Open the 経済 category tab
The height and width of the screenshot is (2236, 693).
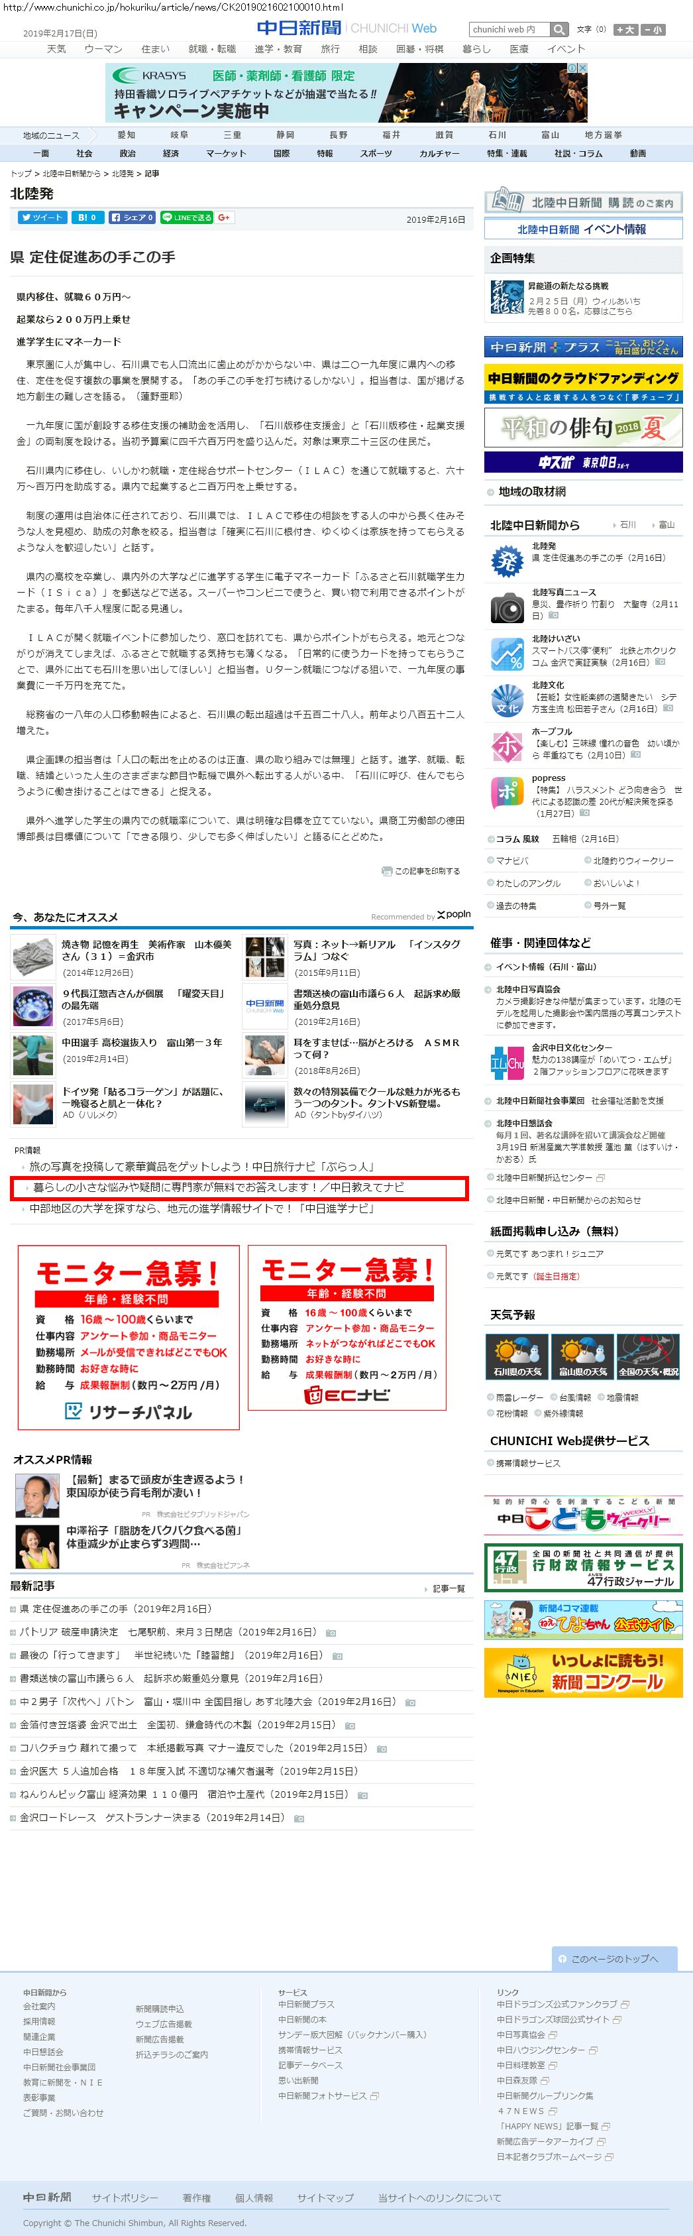(x=171, y=152)
